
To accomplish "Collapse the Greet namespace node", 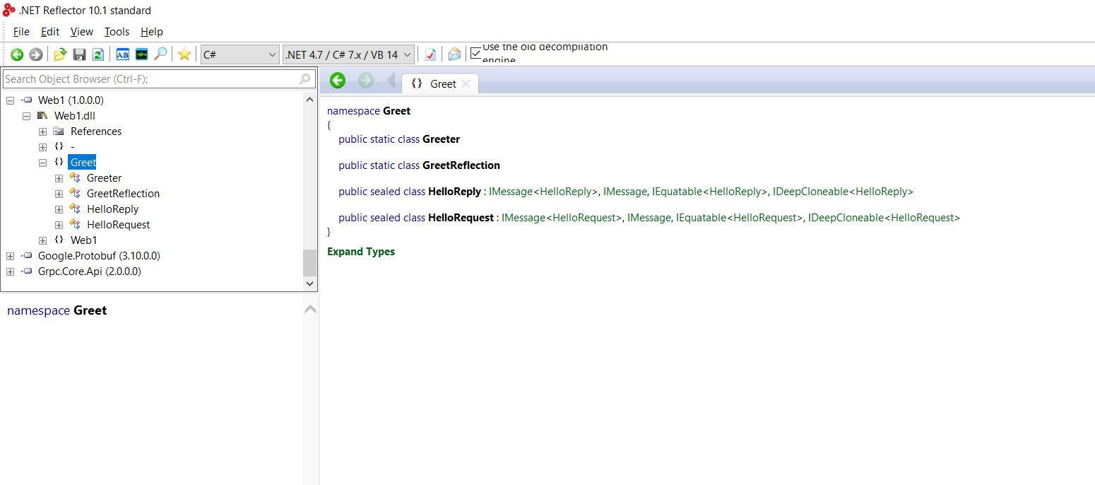I will pyautogui.click(x=42, y=162).
